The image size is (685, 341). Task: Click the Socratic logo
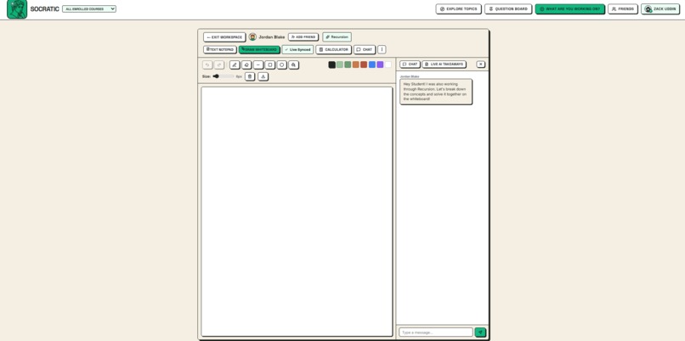tap(17, 8)
